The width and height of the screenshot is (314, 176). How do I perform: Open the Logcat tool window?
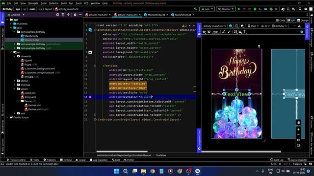click(80, 160)
